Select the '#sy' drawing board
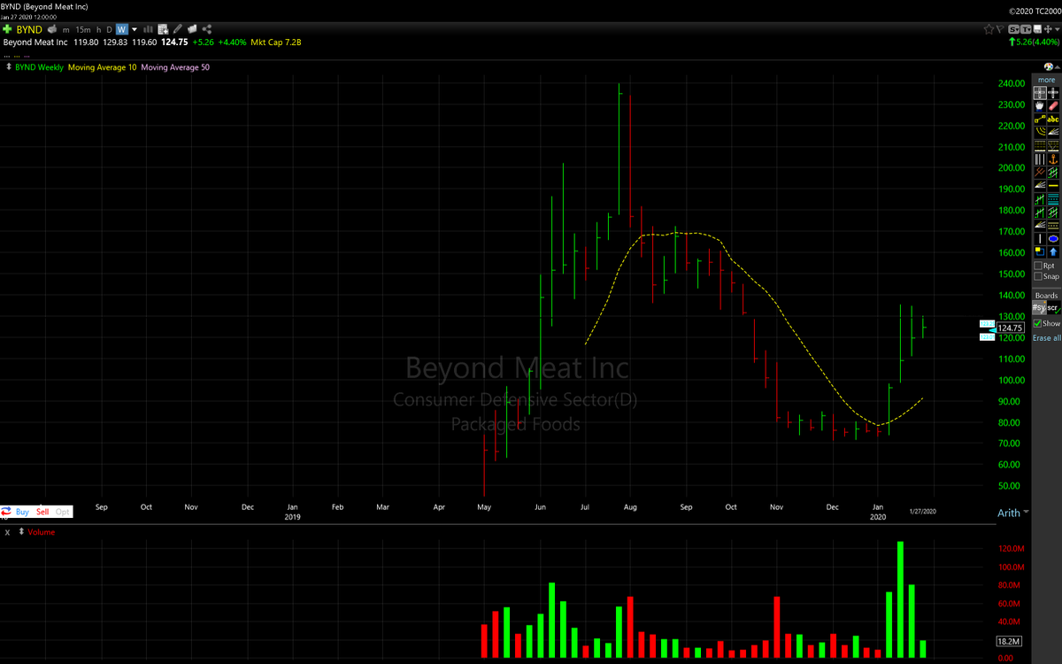The width and height of the screenshot is (1062, 664). (x=1039, y=308)
